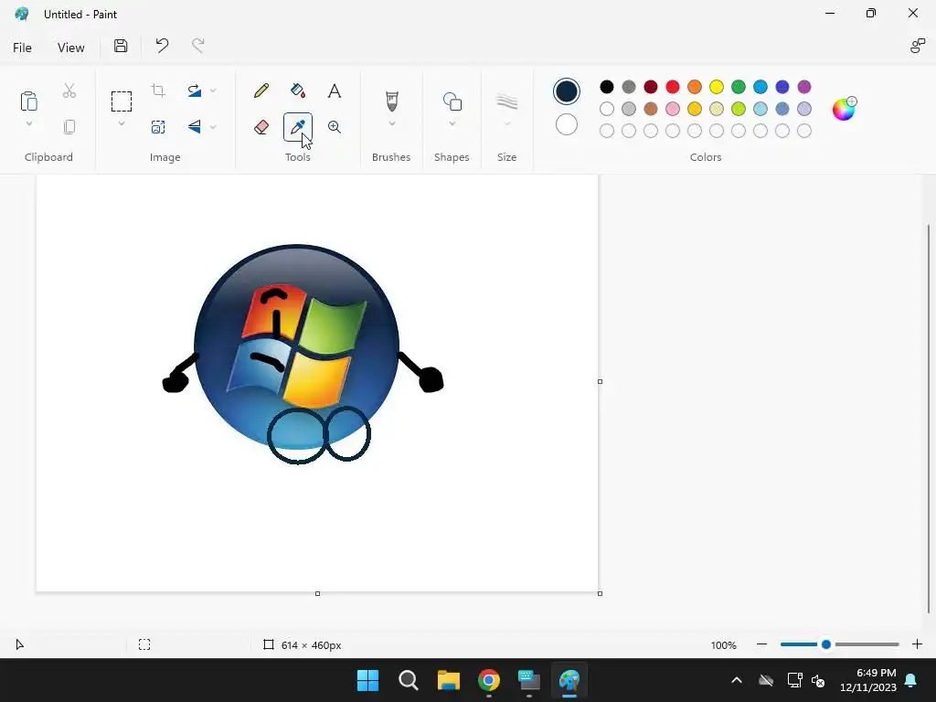This screenshot has width=936, height=702.
Task: Click the 100% zoom level text
Action: point(724,645)
